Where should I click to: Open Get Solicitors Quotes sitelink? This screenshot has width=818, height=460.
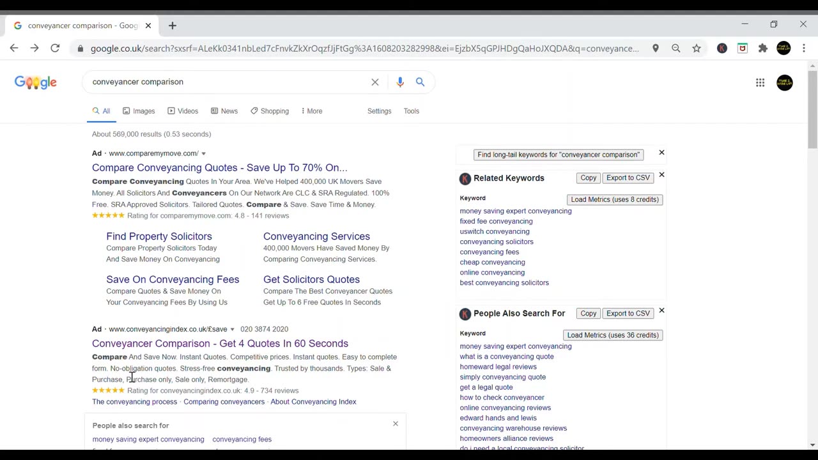tap(311, 279)
